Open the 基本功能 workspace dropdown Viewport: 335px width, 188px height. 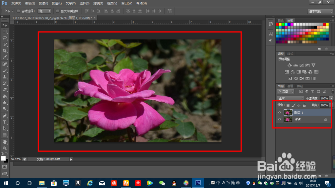point(320,11)
